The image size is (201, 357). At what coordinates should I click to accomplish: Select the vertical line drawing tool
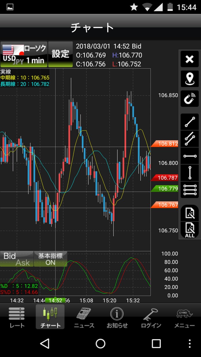point(190,173)
